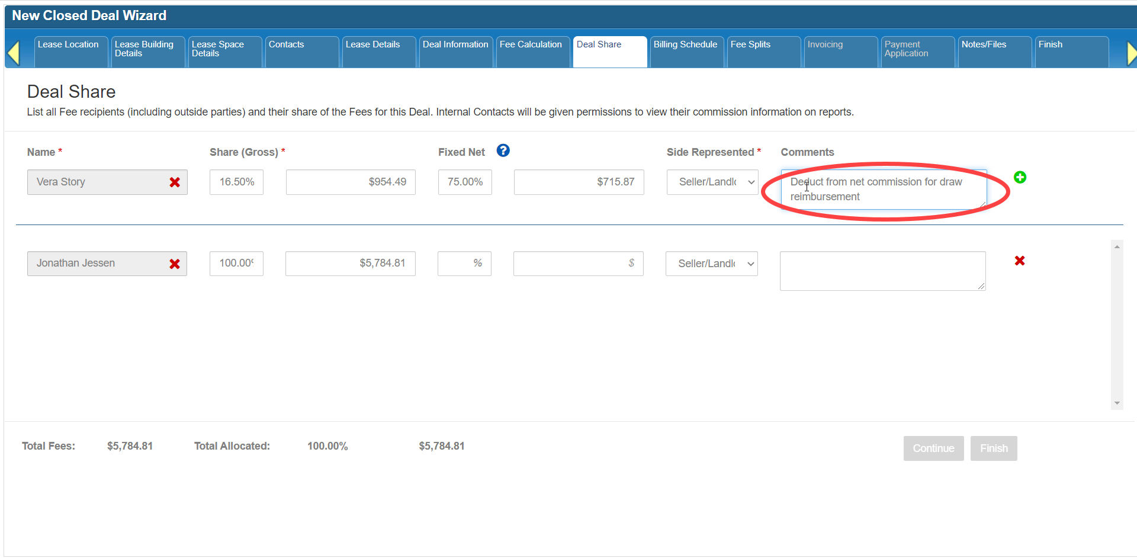The width and height of the screenshot is (1137, 558).
Task: Add a new recipient with green plus icon
Action: coord(1020,177)
